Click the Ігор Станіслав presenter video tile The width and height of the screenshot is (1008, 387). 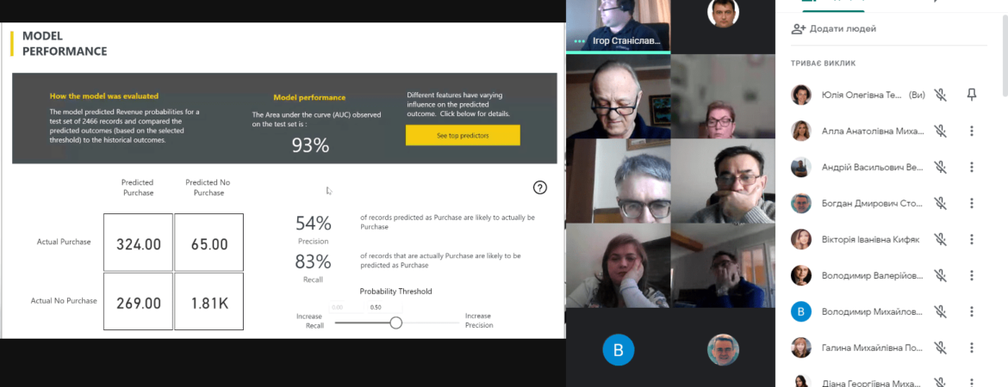point(618,26)
